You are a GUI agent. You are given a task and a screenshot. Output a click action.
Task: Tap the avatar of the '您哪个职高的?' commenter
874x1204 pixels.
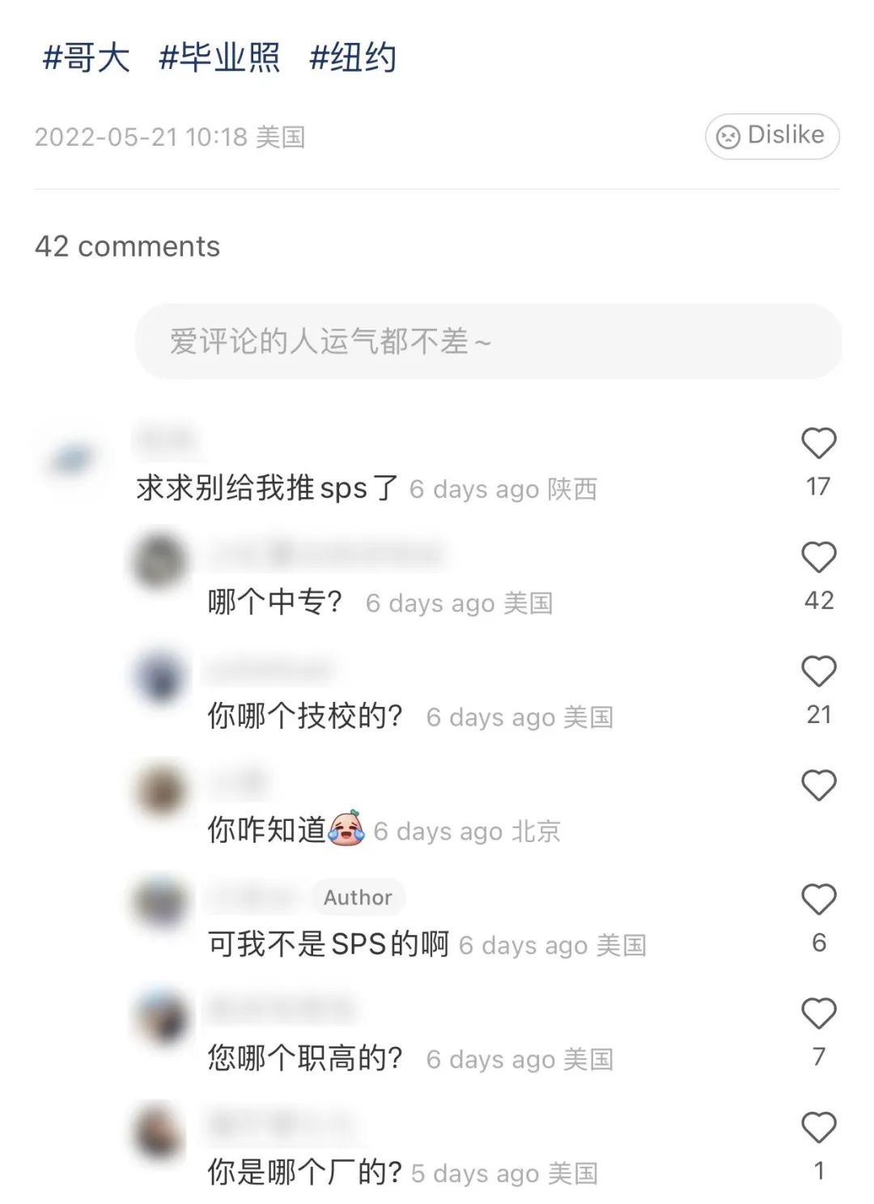pyautogui.click(x=160, y=1016)
